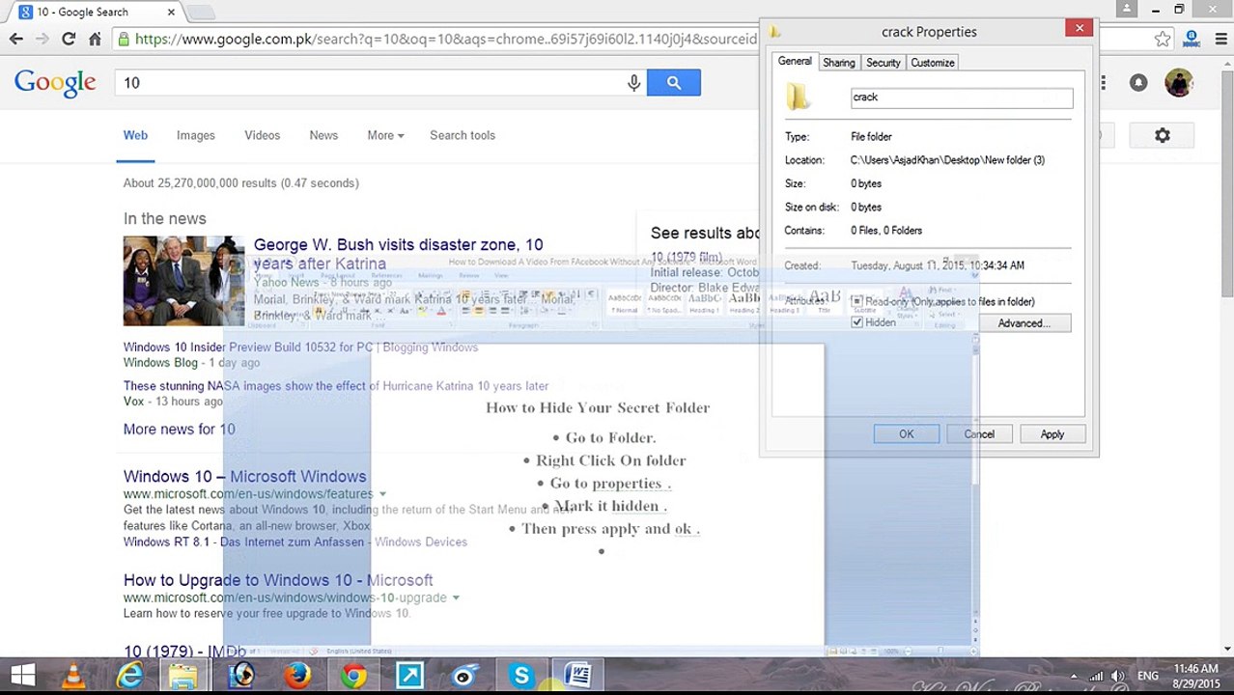Open Chrome's home page icon
Viewport: 1234px width, 695px height.
coord(95,40)
